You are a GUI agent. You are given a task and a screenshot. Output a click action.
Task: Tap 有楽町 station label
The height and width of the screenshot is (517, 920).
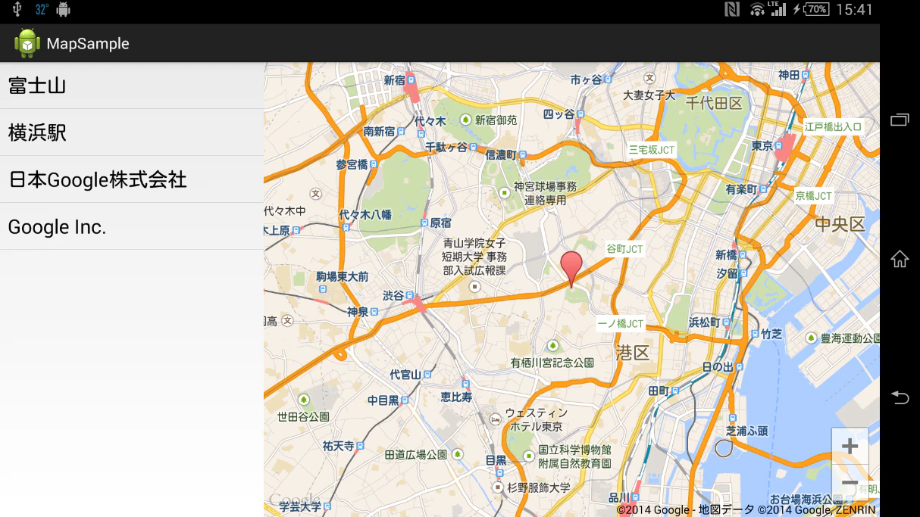741,189
